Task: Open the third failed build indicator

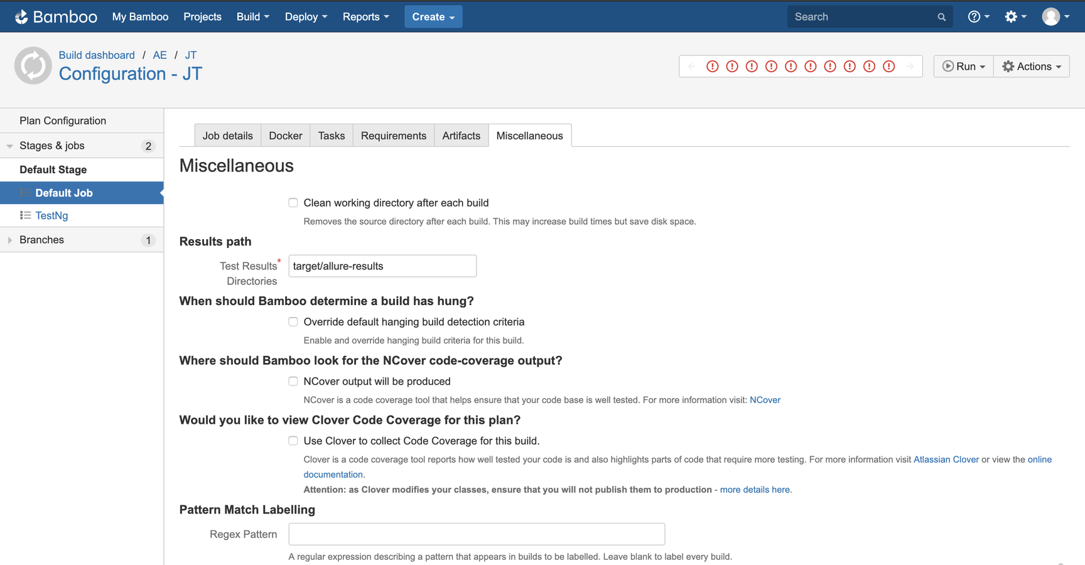Action: [x=752, y=67]
